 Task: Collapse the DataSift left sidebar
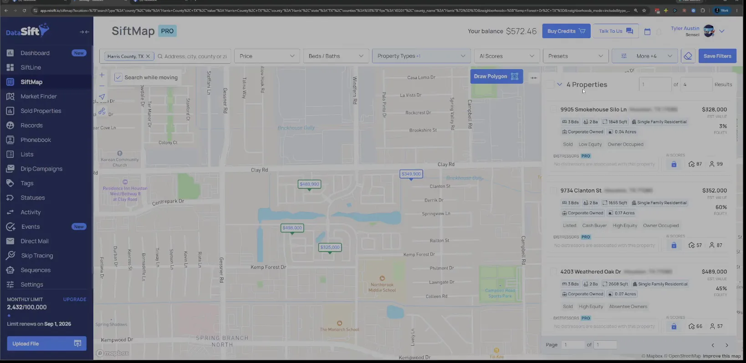point(84,32)
